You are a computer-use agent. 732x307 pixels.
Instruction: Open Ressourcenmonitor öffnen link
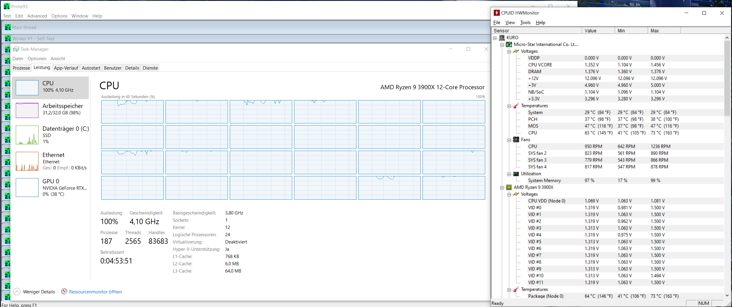pos(95,292)
